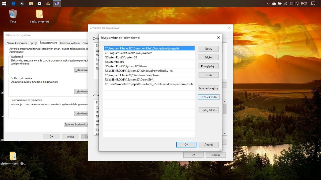Select the backup+restore desktop folder

40,16
